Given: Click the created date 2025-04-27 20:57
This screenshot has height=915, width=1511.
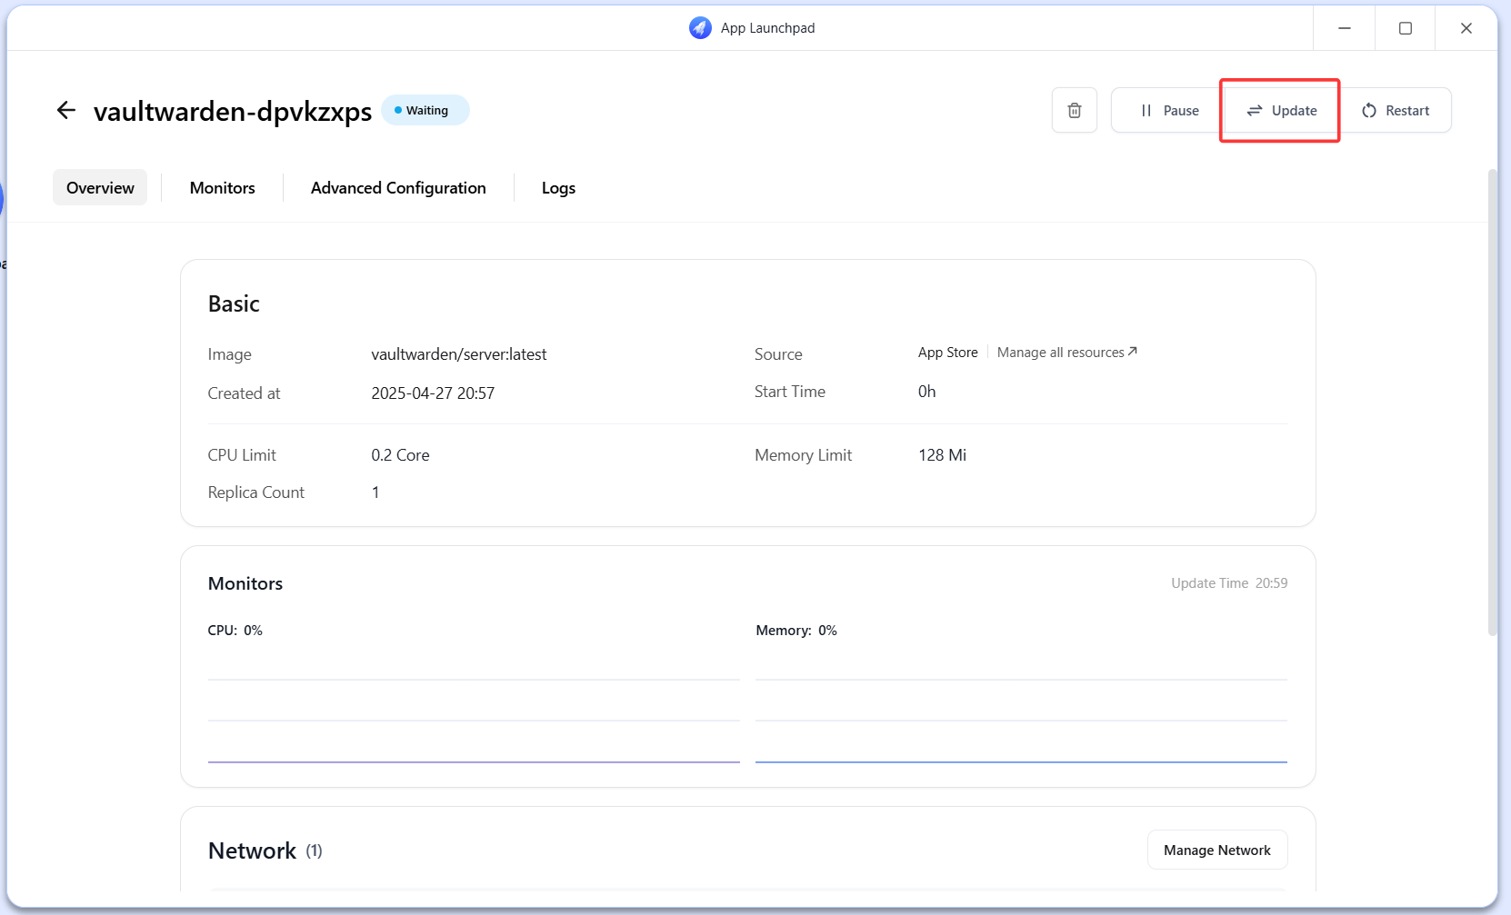Looking at the screenshot, I should 433,393.
